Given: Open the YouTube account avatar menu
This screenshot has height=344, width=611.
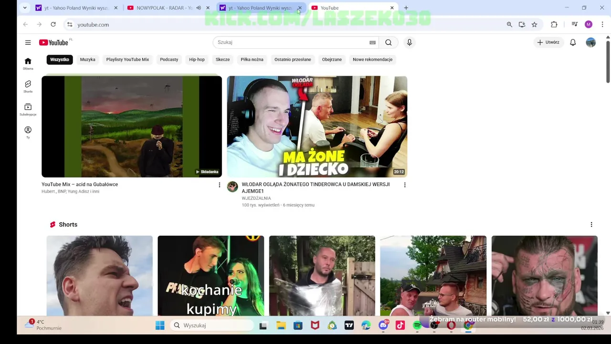Looking at the screenshot, I should [x=591, y=43].
